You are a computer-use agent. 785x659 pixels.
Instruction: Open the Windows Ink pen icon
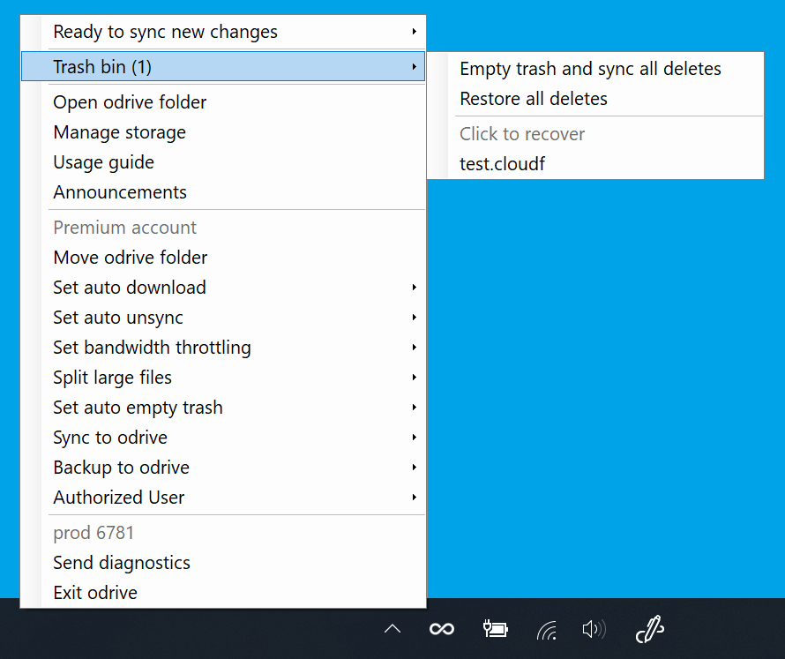pyautogui.click(x=650, y=629)
